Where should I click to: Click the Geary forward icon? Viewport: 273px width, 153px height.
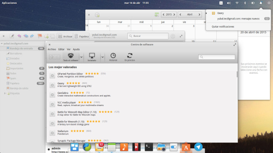32,36
